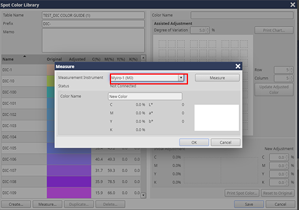Click the scroll up arrow of color list

[x=143, y=58]
